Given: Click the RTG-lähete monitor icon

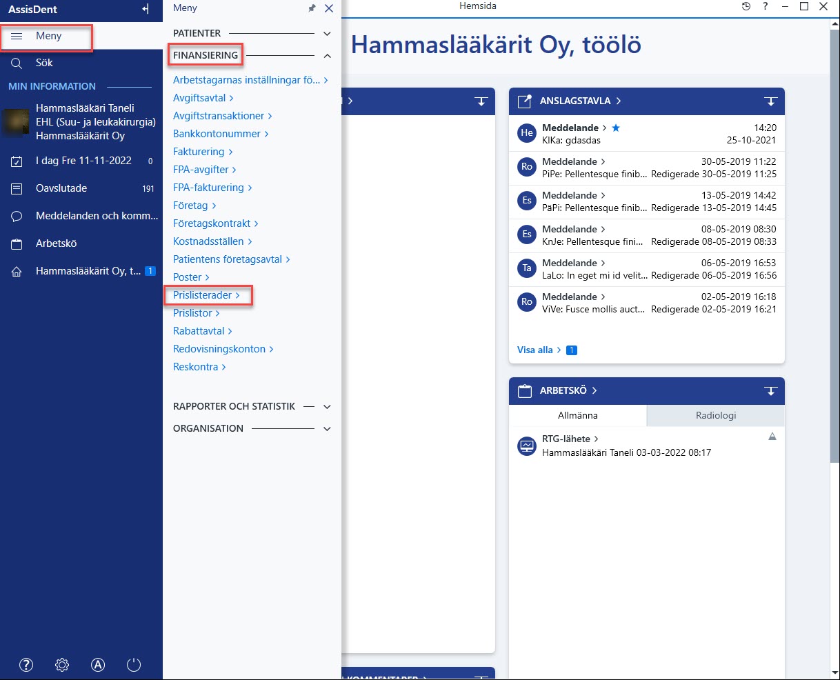Looking at the screenshot, I should click(x=527, y=446).
